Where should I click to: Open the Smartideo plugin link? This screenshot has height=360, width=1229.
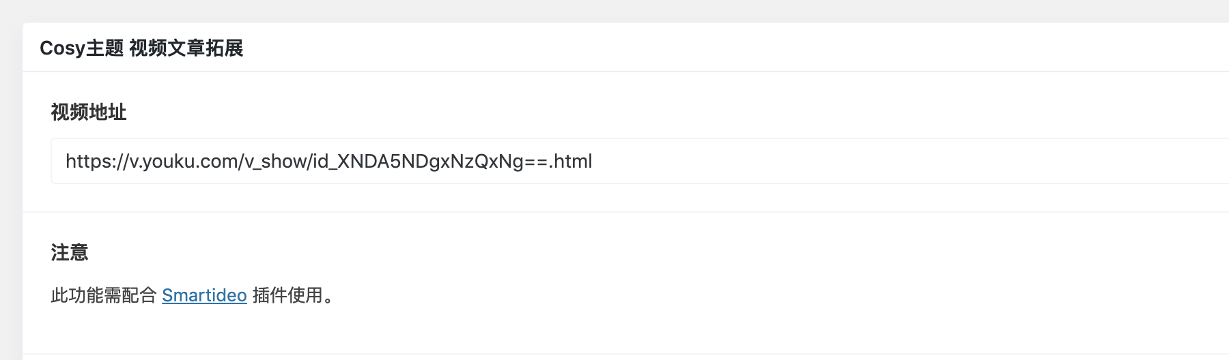(x=204, y=295)
